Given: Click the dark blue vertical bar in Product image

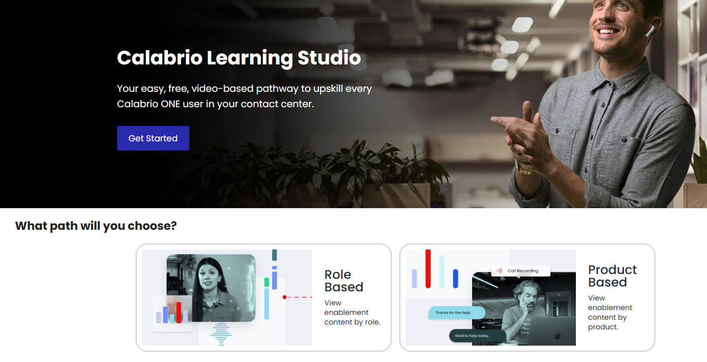Looking at the screenshot, I should pos(455,279).
